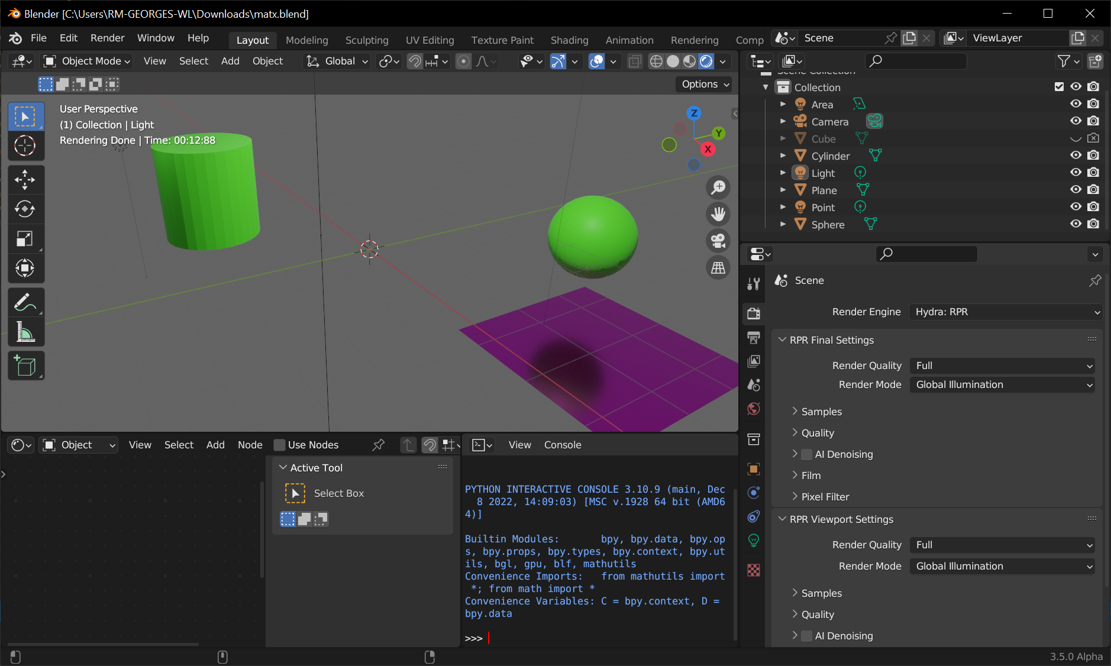The image size is (1111, 666).
Task: Click the outliner search field
Action: [915, 61]
